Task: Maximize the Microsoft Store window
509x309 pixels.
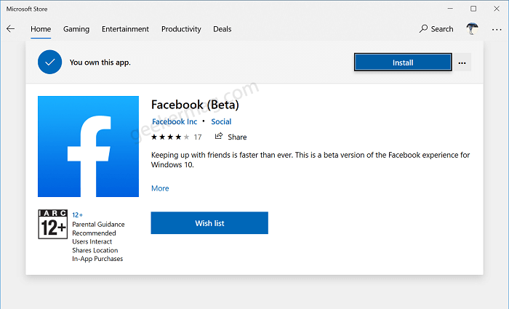Action: (x=473, y=9)
